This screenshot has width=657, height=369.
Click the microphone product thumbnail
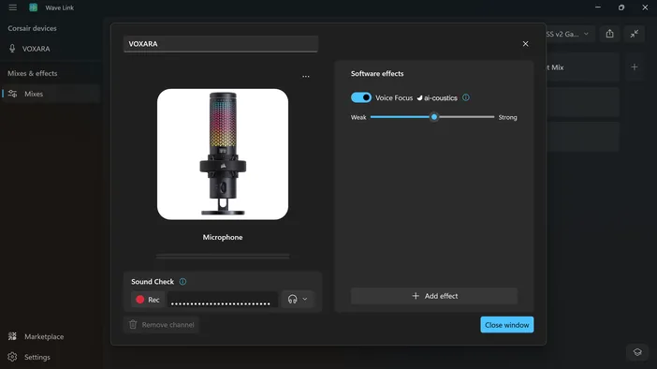point(223,154)
